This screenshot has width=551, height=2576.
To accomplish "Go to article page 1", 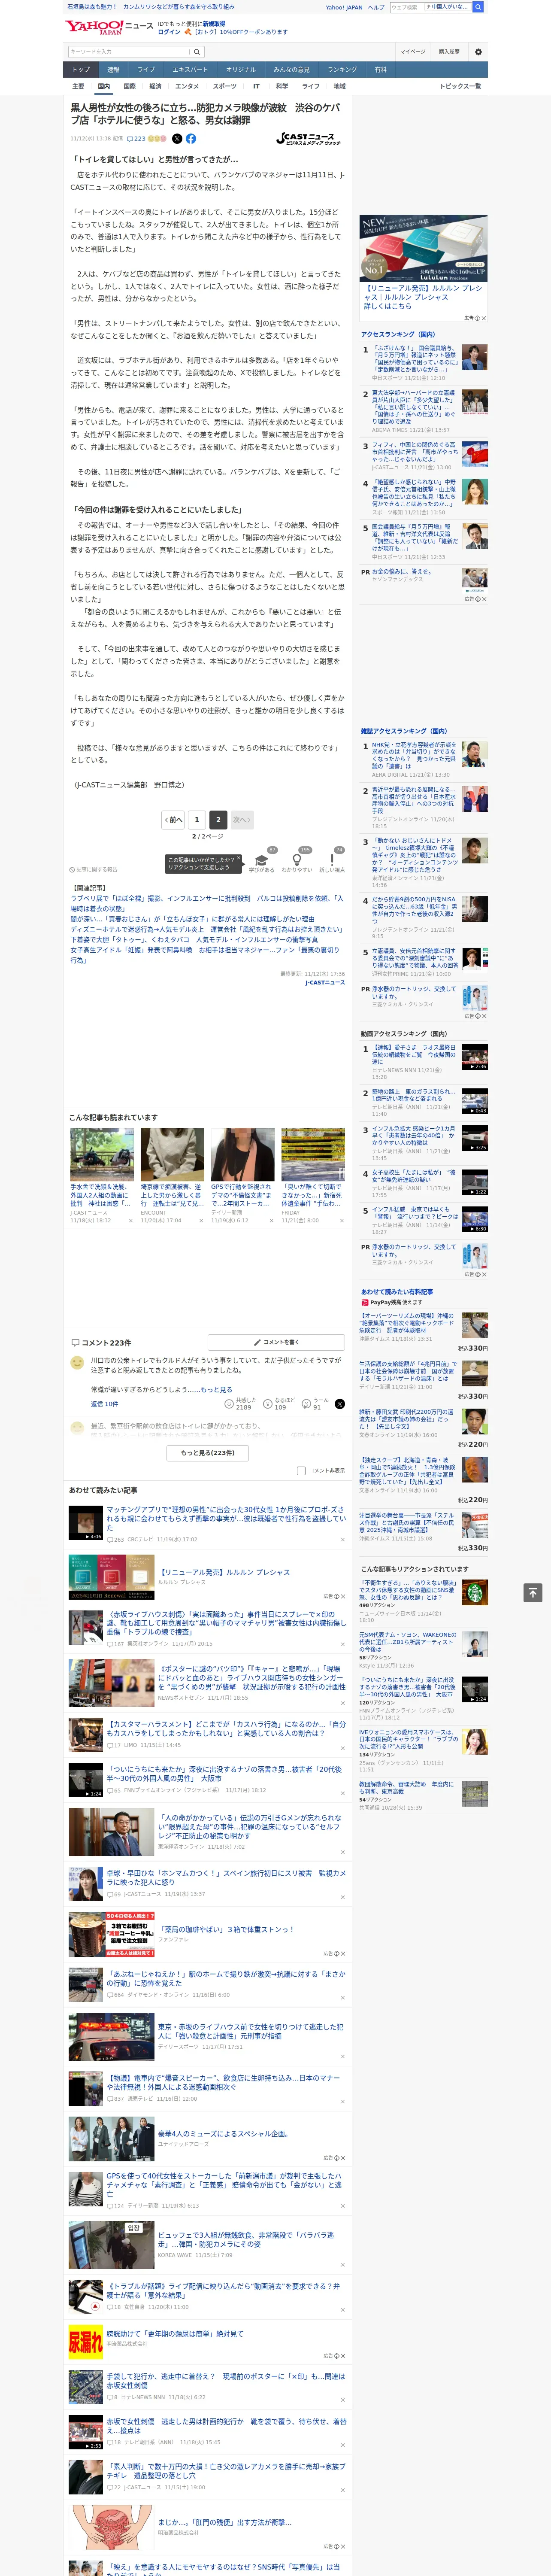I will tap(196, 819).
